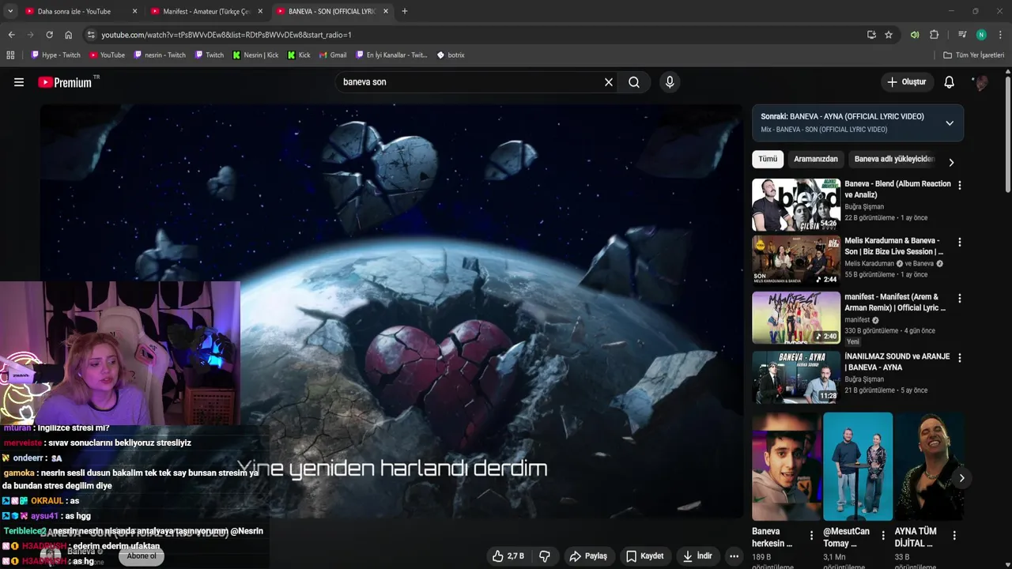Open the account avatar menu
Viewport: 1012px width, 569px height.
pyautogui.click(x=980, y=82)
